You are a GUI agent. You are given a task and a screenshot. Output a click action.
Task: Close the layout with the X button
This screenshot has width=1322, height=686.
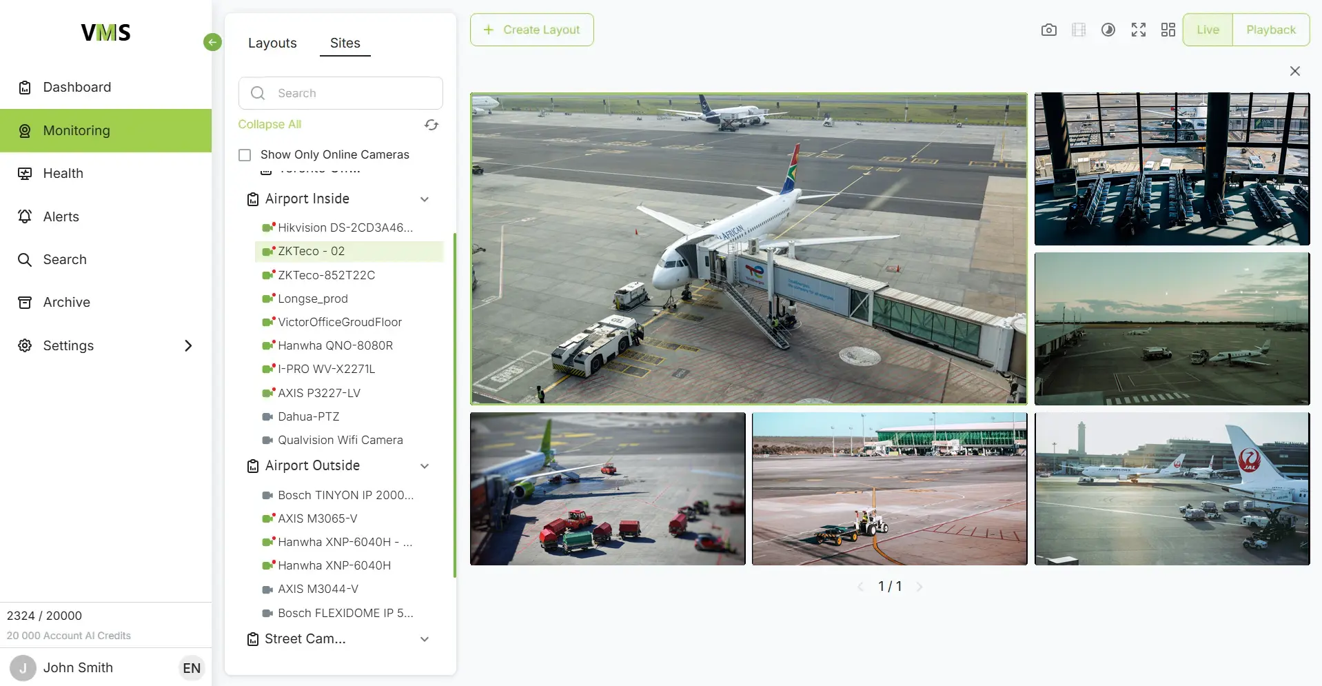pos(1295,71)
